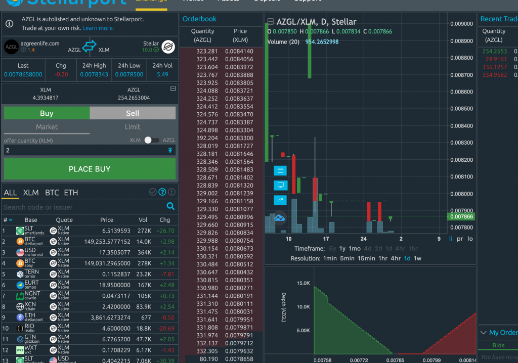Set chart resolution to 15min
This screenshot has height=363, width=518.
[x=366, y=259]
